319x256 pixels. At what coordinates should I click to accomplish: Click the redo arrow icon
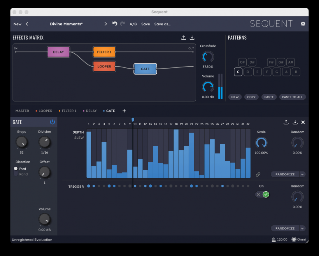tap(123, 24)
